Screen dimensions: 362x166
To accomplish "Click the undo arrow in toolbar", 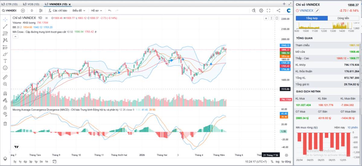I will (x=110, y=11).
